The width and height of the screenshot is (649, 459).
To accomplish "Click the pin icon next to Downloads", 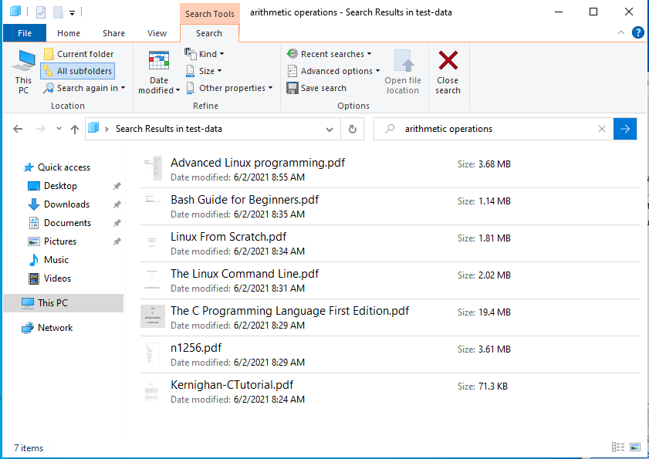I will coord(117,204).
